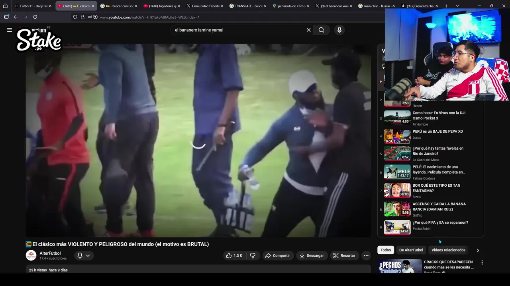Close the rusia chile search tab
Image resolution: width=510 pixels, height=286 pixels.
(394, 6)
